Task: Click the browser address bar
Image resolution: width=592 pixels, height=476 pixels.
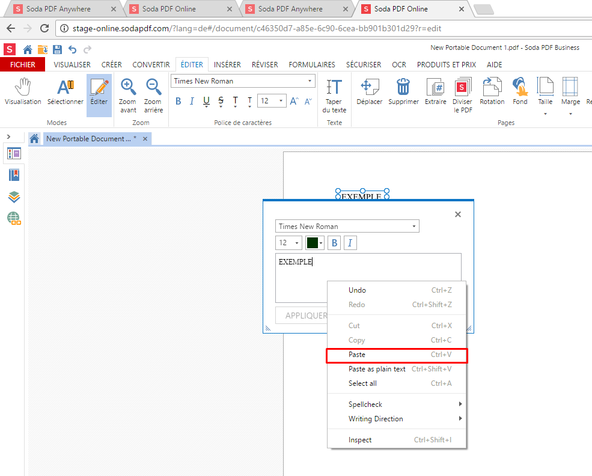Action: [x=240, y=27]
